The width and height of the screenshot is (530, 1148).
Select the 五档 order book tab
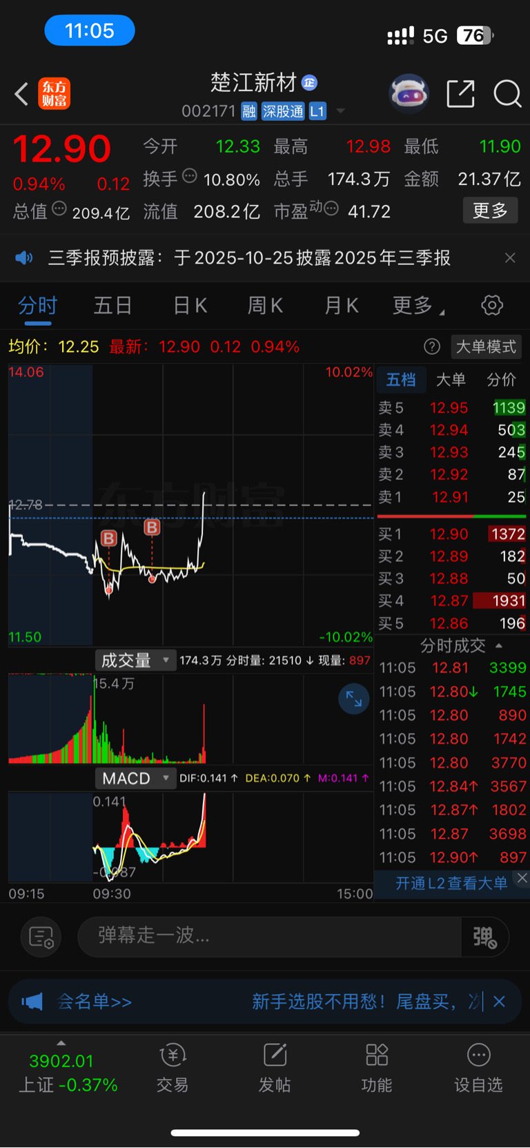[x=401, y=380]
